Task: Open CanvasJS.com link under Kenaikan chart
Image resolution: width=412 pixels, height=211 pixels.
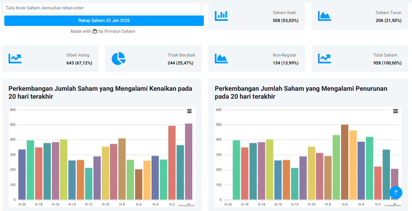Action: [186, 206]
